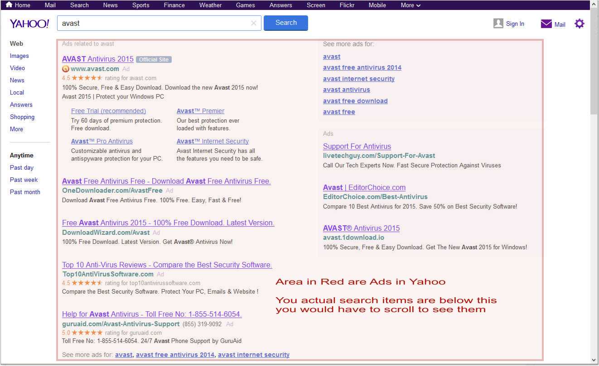The width and height of the screenshot is (599, 366).
Task: Open Games in the top navigation
Action: (246, 5)
